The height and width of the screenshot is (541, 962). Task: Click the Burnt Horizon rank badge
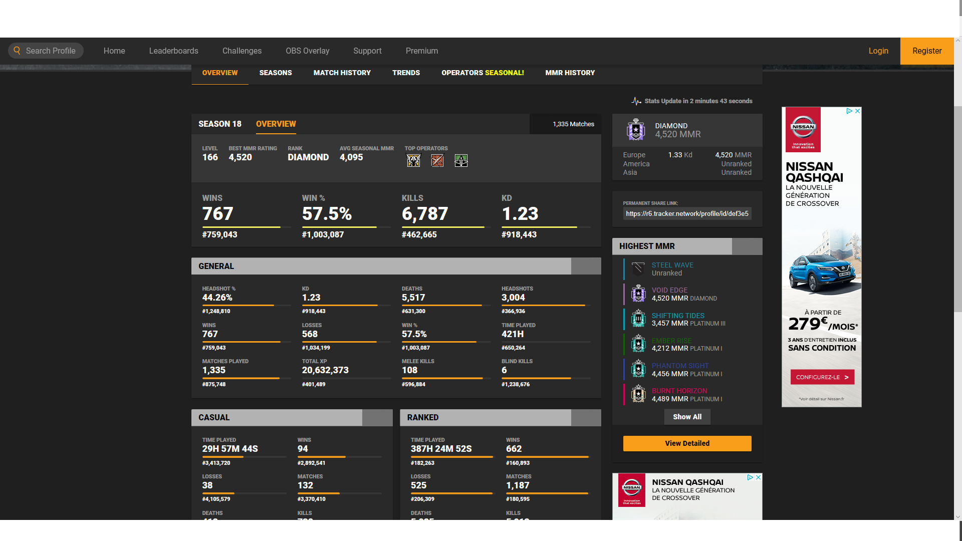click(x=638, y=395)
